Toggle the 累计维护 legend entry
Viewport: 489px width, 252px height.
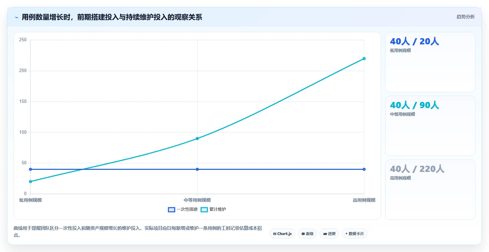(214, 209)
